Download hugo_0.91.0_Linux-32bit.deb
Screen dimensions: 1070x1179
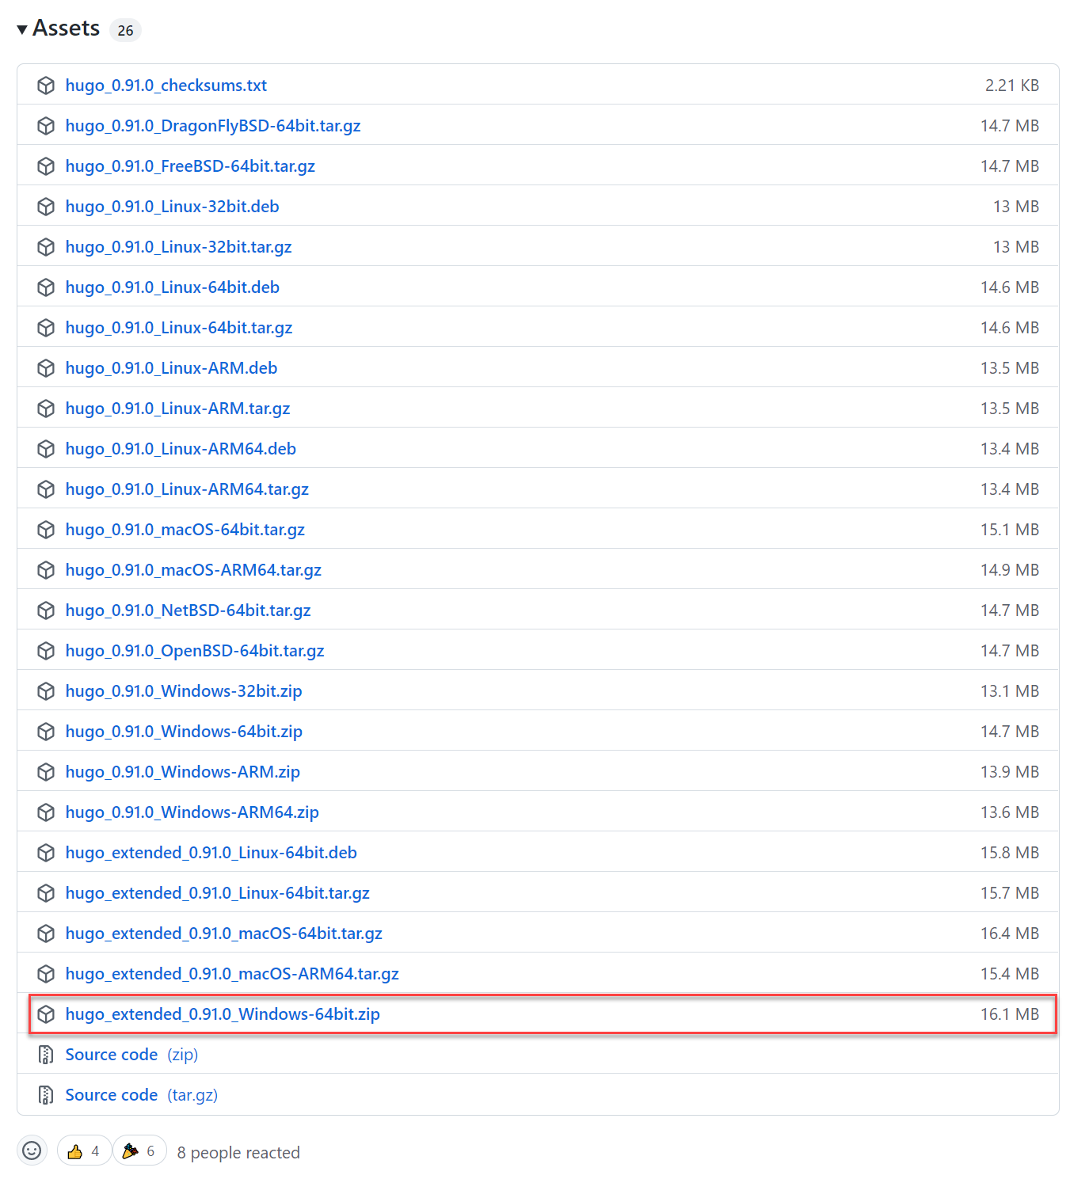(173, 206)
